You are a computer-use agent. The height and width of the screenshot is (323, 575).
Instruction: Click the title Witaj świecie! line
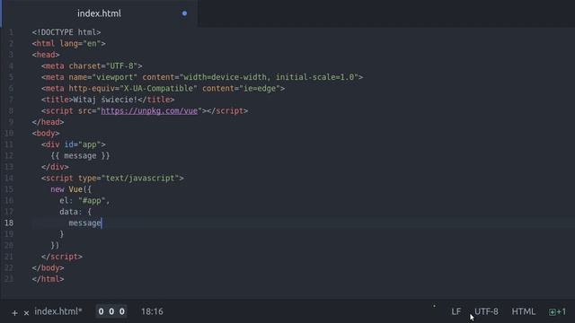(108, 100)
